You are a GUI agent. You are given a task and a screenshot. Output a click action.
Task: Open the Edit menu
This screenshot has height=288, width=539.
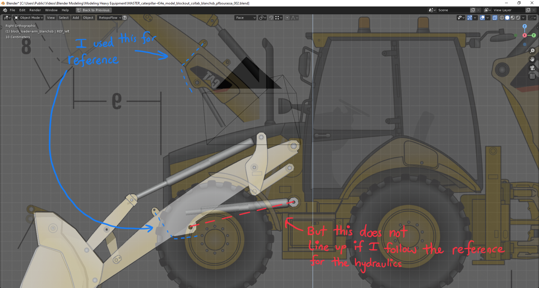pos(22,10)
